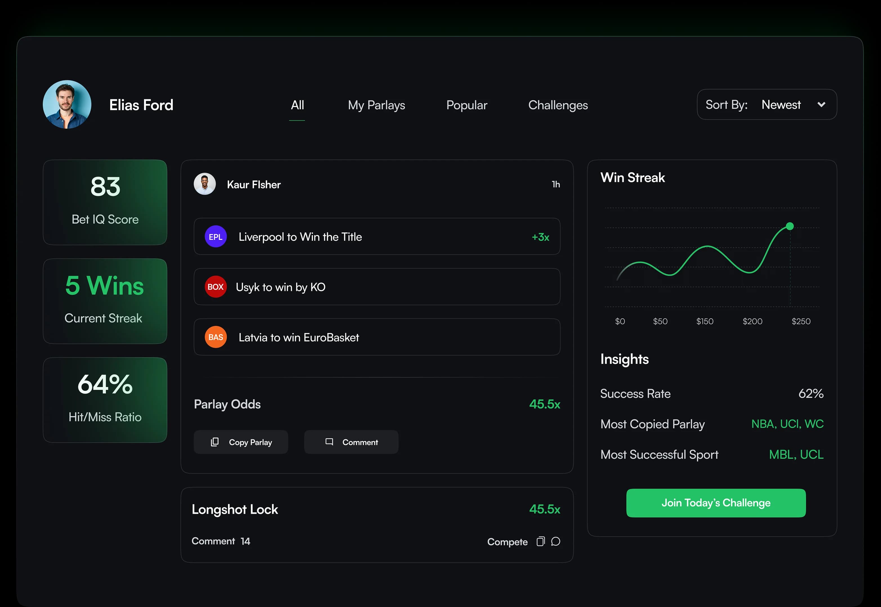This screenshot has height=607, width=881.
Task: Open the Bet IQ Score card
Action: pyautogui.click(x=105, y=202)
